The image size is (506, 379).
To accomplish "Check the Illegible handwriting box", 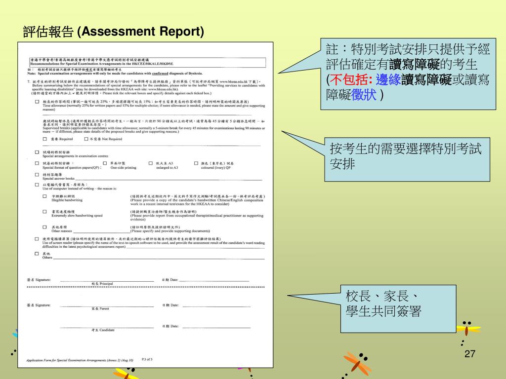I will coord(45,196).
